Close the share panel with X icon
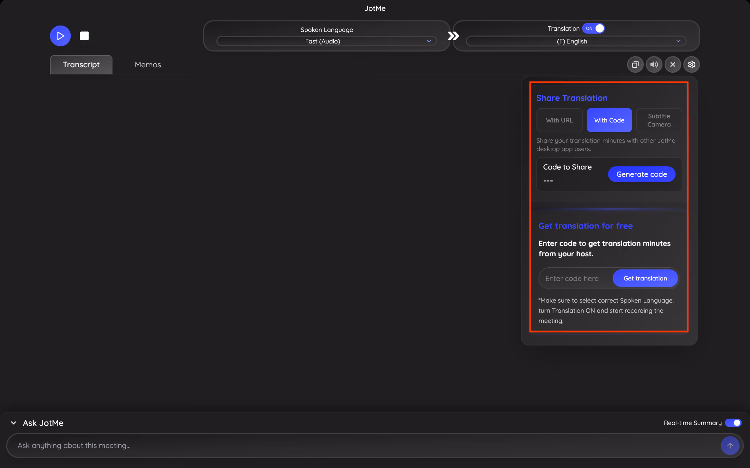 [673, 65]
